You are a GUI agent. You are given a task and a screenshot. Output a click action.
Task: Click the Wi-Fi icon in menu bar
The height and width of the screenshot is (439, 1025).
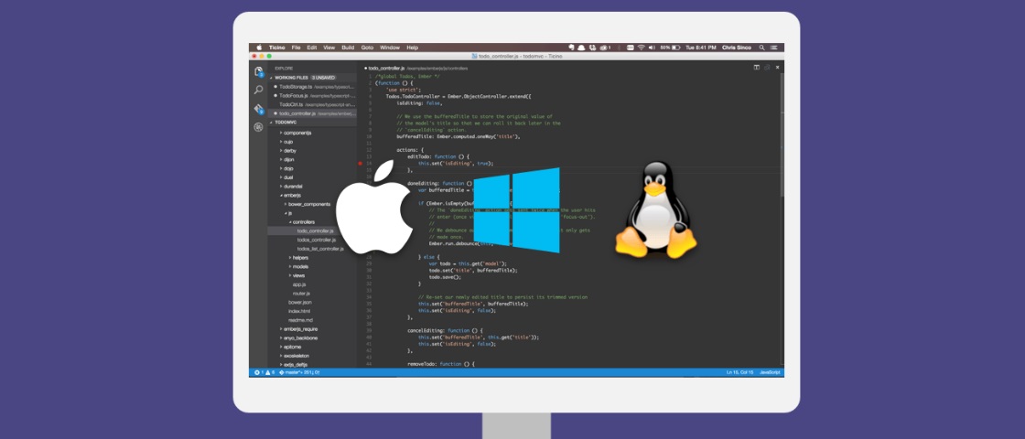(642, 48)
